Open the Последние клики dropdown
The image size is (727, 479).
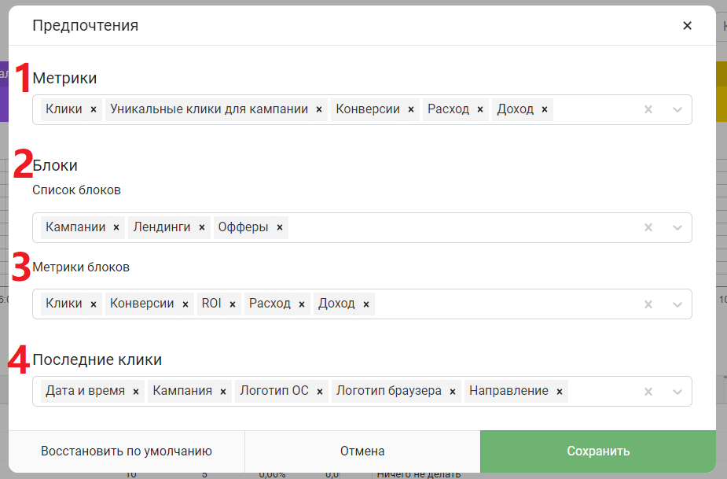coord(677,391)
